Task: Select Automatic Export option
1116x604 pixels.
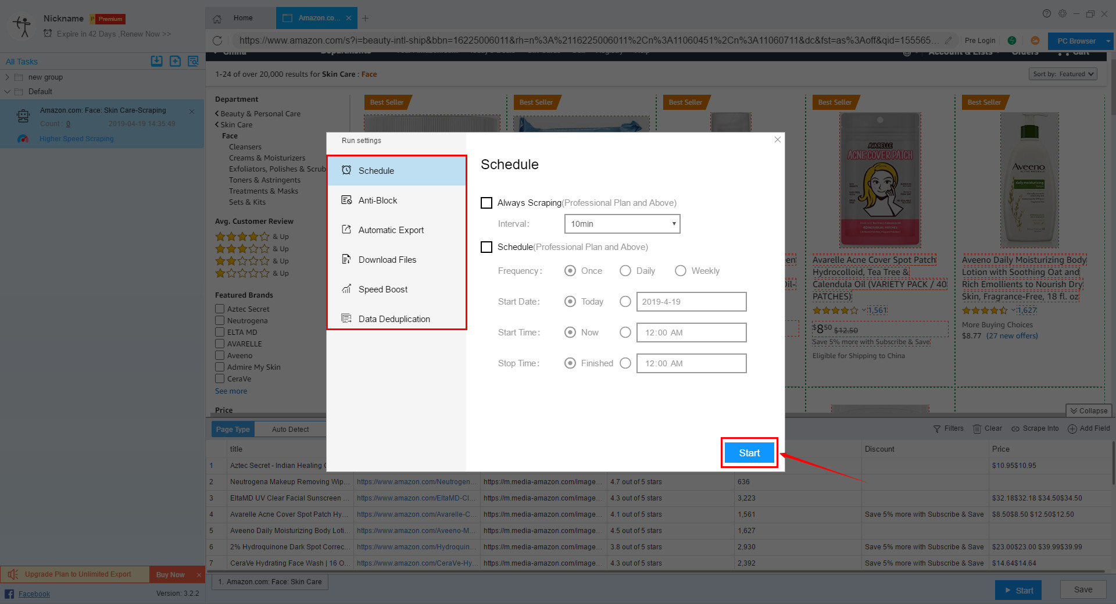Action: pyautogui.click(x=396, y=230)
